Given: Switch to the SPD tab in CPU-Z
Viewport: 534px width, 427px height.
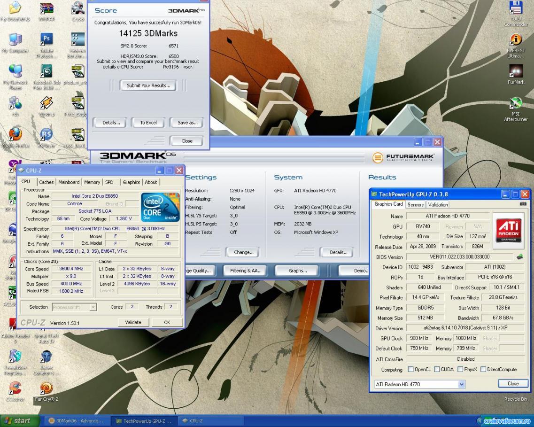Looking at the screenshot, I should pyautogui.click(x=109, y=182).
